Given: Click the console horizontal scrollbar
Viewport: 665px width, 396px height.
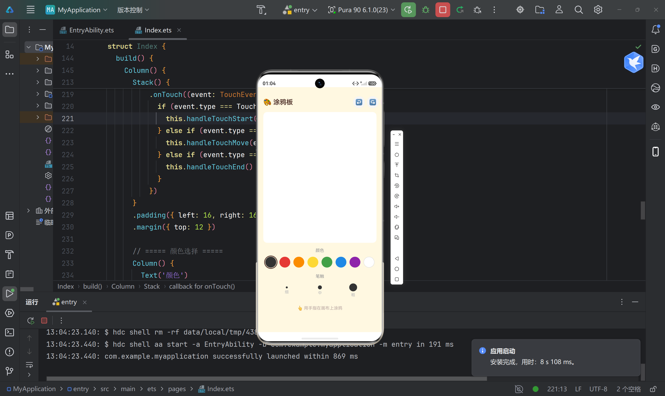Looking at the screenshot, I should (x=267, y=378).
